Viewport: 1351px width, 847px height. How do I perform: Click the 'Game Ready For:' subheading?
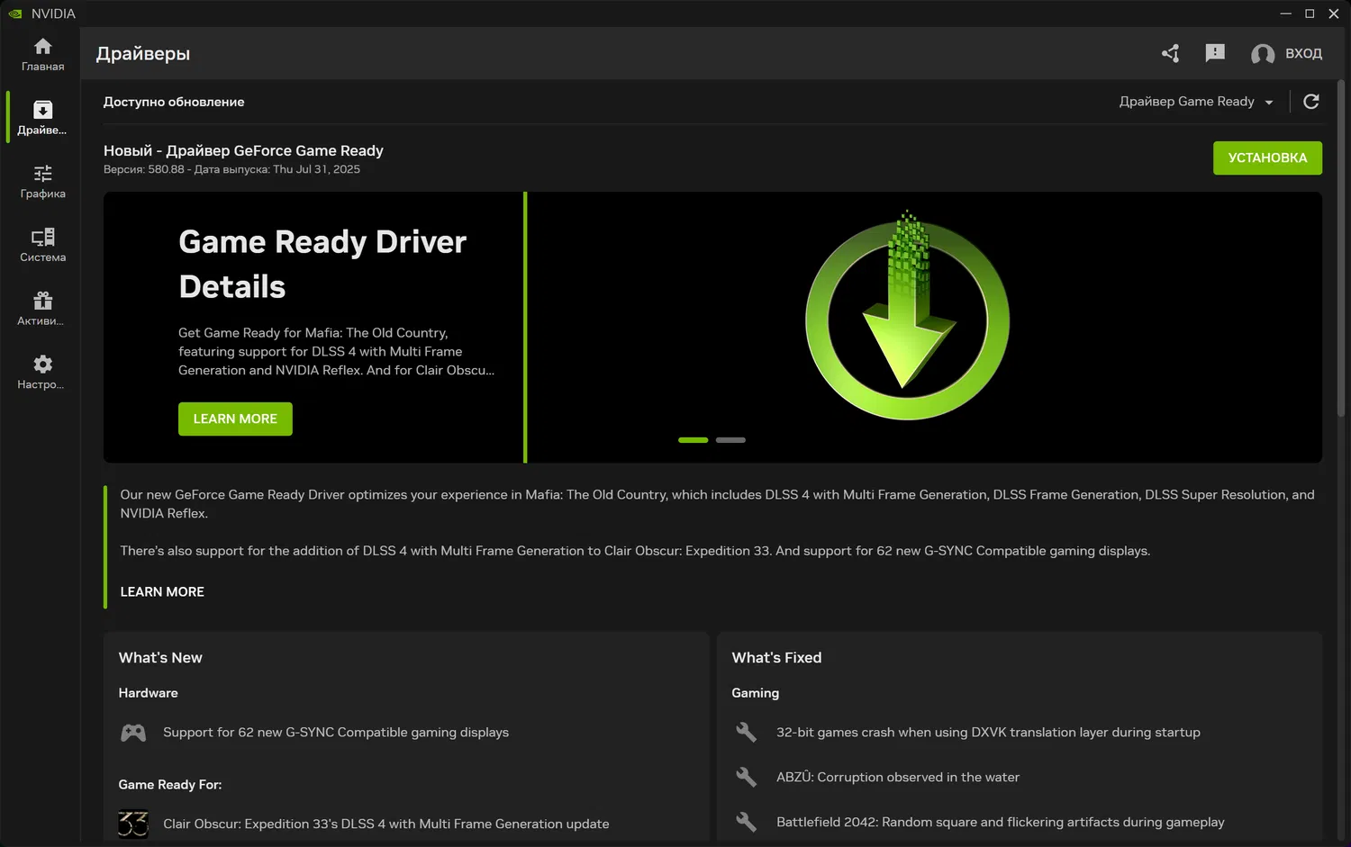(x=170, y=785)
